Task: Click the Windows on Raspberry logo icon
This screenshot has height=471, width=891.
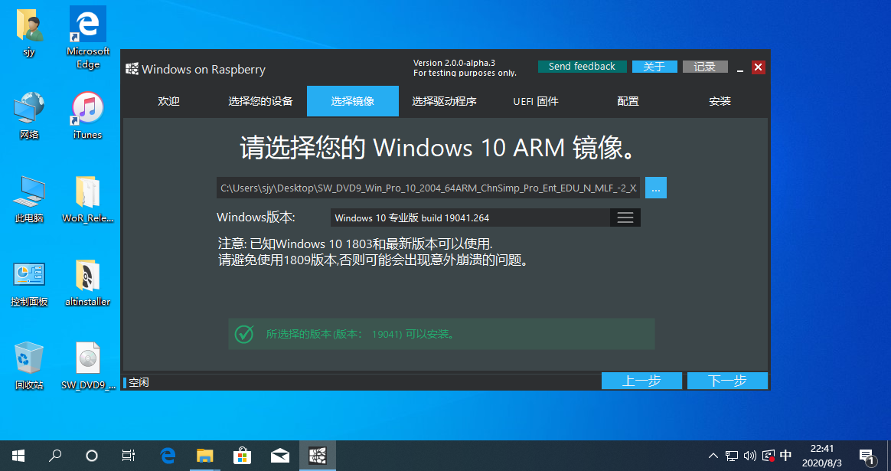Action: pyautogui.click(x=132, y=69)
